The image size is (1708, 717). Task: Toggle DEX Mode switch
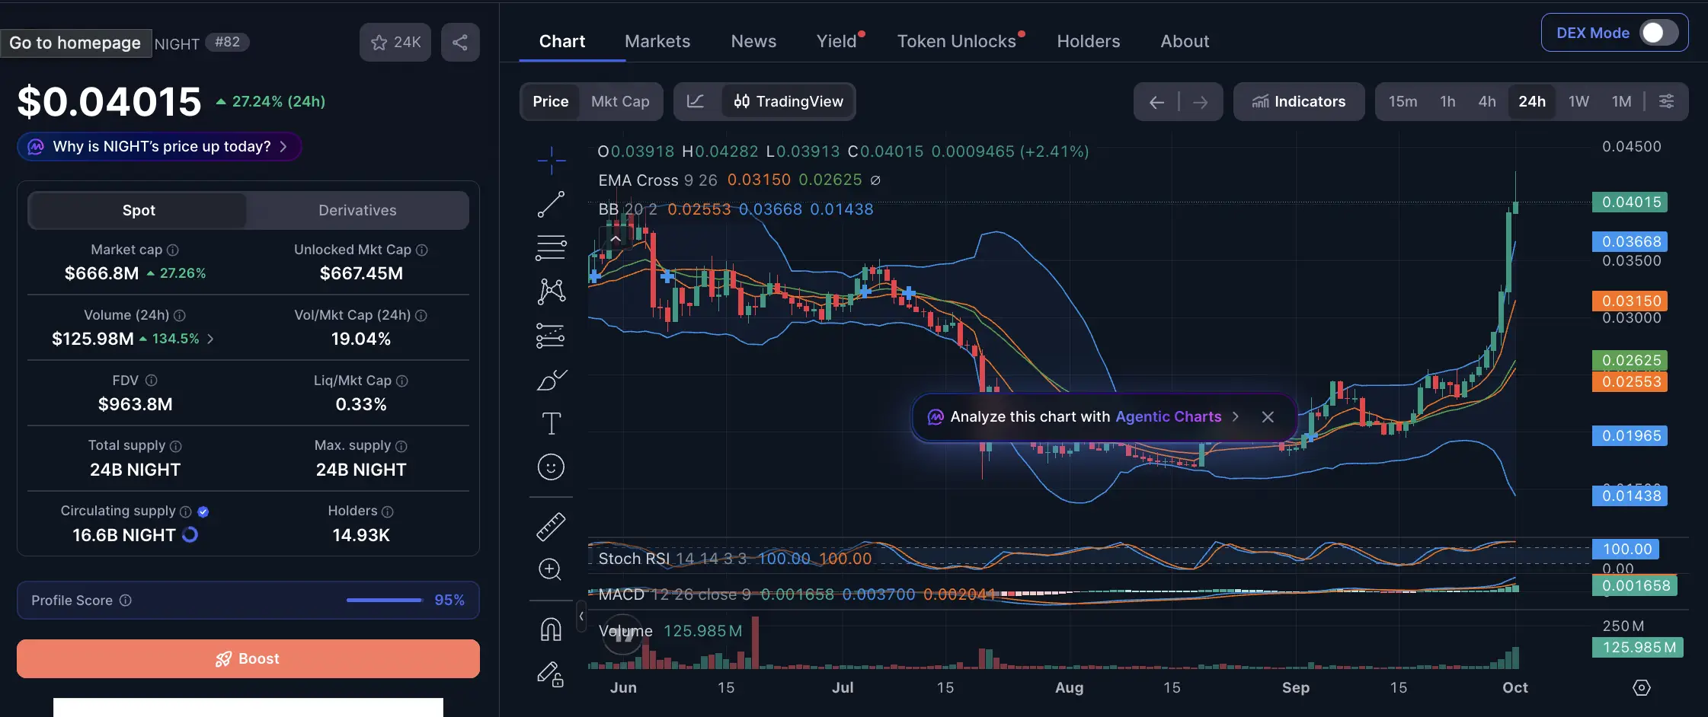click(1658, 33)
